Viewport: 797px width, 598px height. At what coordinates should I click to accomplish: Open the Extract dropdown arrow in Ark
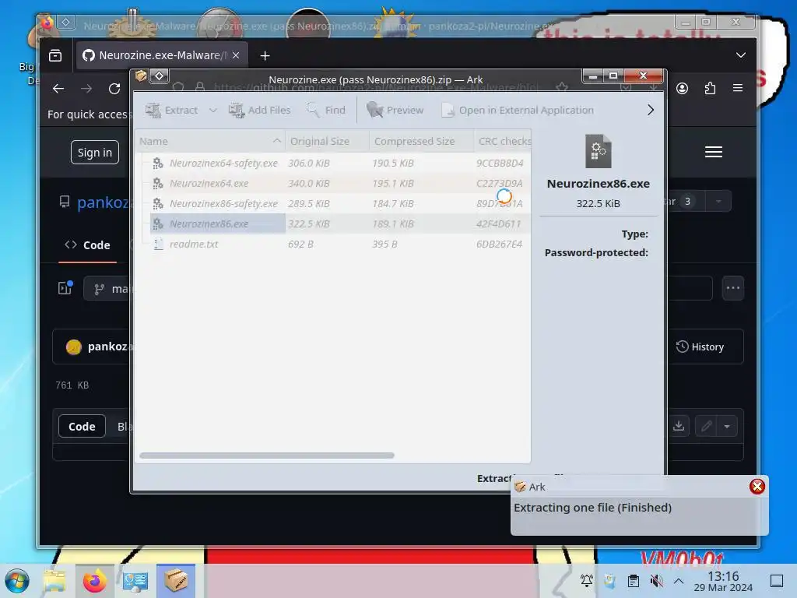[x=213, y=110]
